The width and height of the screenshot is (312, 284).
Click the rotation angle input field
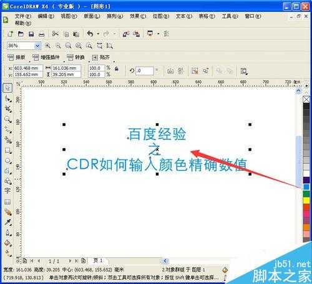point(145,71)
